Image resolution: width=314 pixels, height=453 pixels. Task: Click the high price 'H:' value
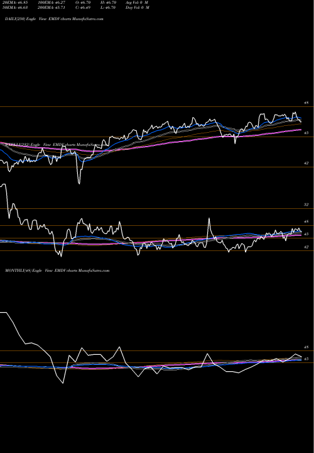(108, 3)
